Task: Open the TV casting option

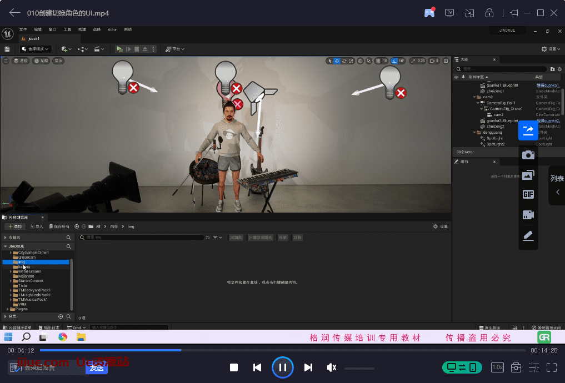Action: tap(449, 13)
